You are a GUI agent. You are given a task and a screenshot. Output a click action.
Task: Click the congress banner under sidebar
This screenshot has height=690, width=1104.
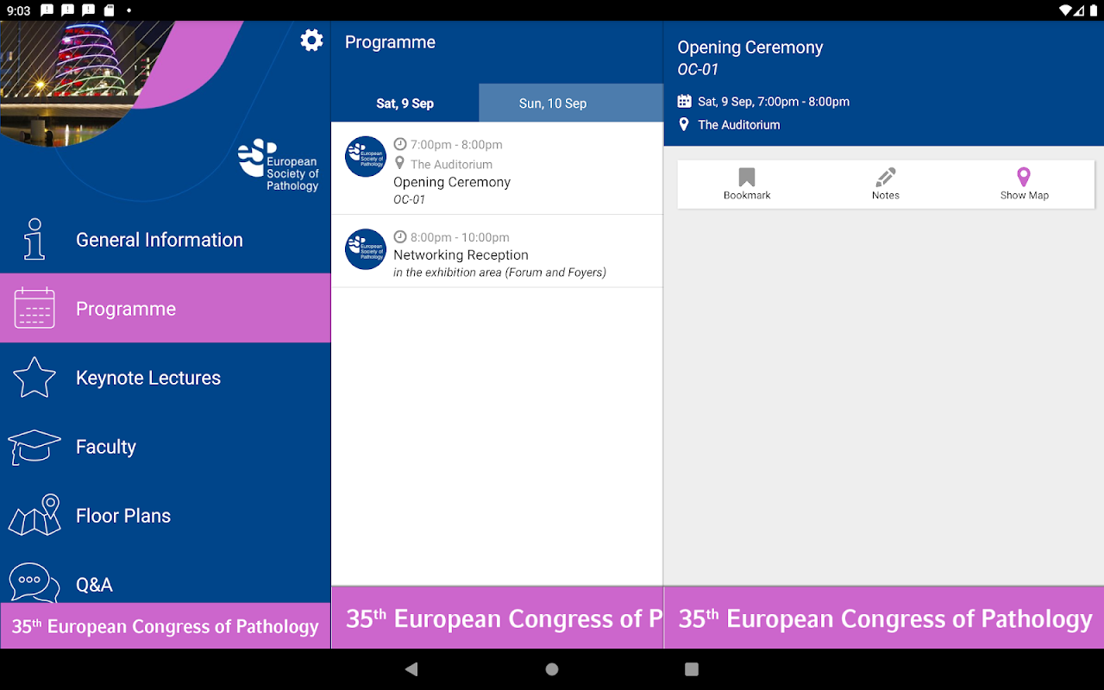(x=165, y=625)
